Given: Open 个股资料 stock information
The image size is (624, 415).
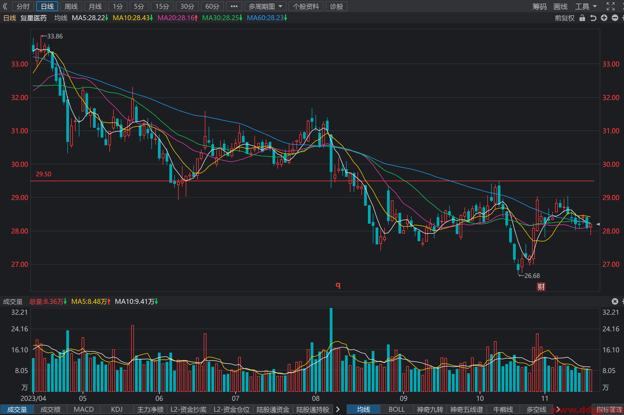Looking at the screenshot, I should [x=306, y=6].
